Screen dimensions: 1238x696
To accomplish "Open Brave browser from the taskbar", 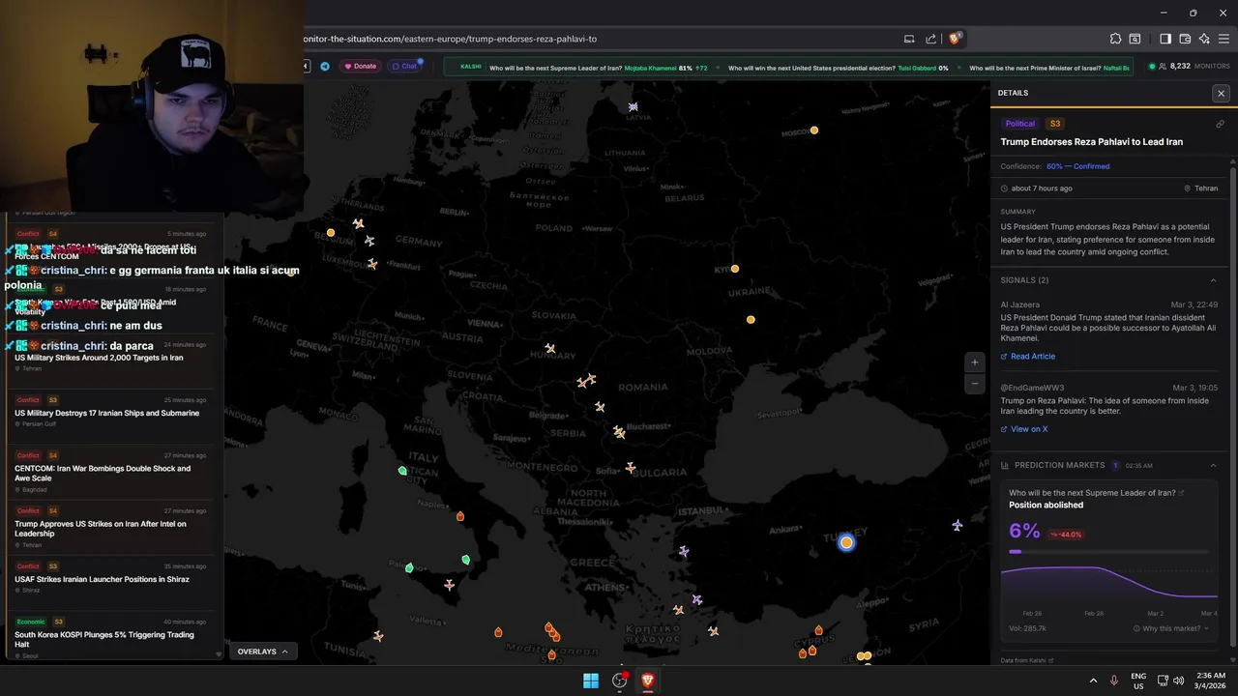I will [x=647, y=681].
